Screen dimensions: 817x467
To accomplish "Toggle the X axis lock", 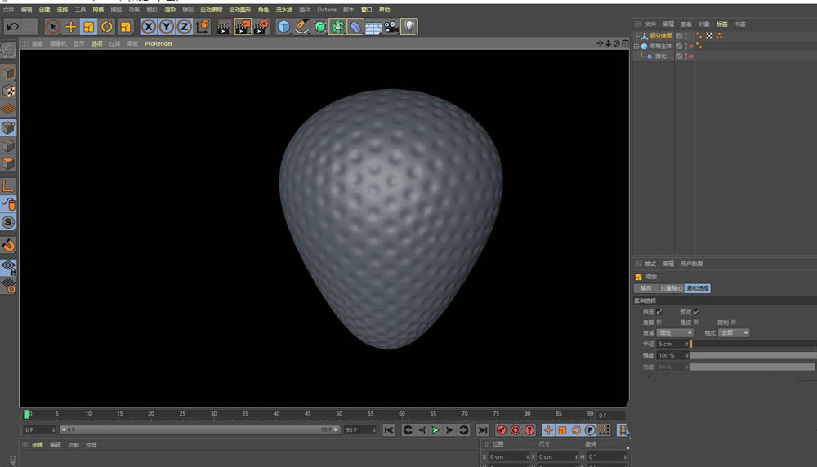I will (x=148, y=27).
